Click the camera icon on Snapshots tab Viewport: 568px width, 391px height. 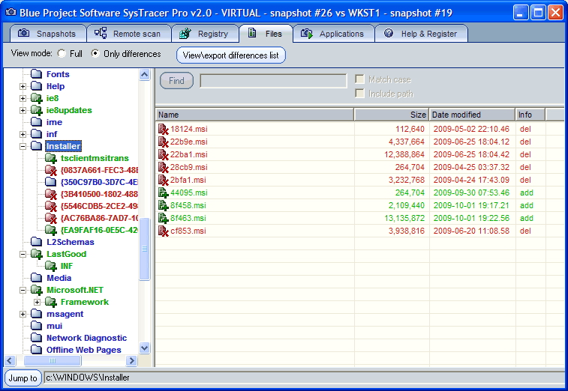point(24,34)
